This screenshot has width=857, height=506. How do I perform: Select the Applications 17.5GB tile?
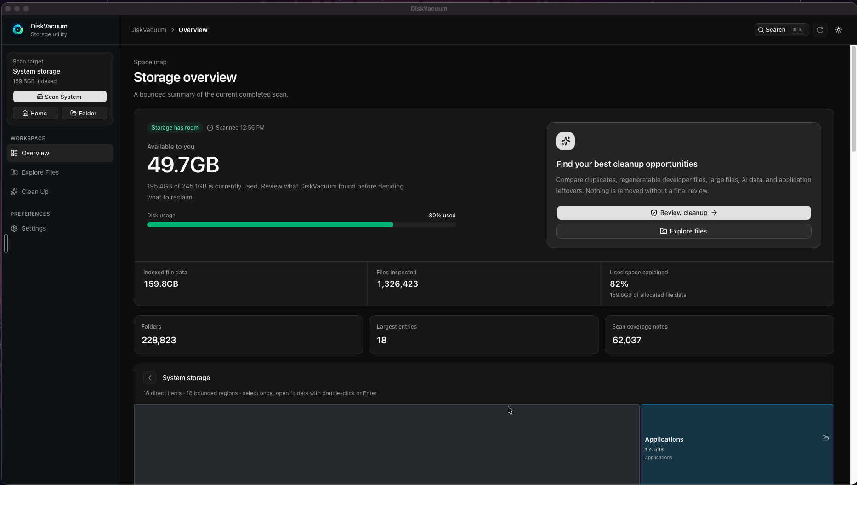(737, 445)
